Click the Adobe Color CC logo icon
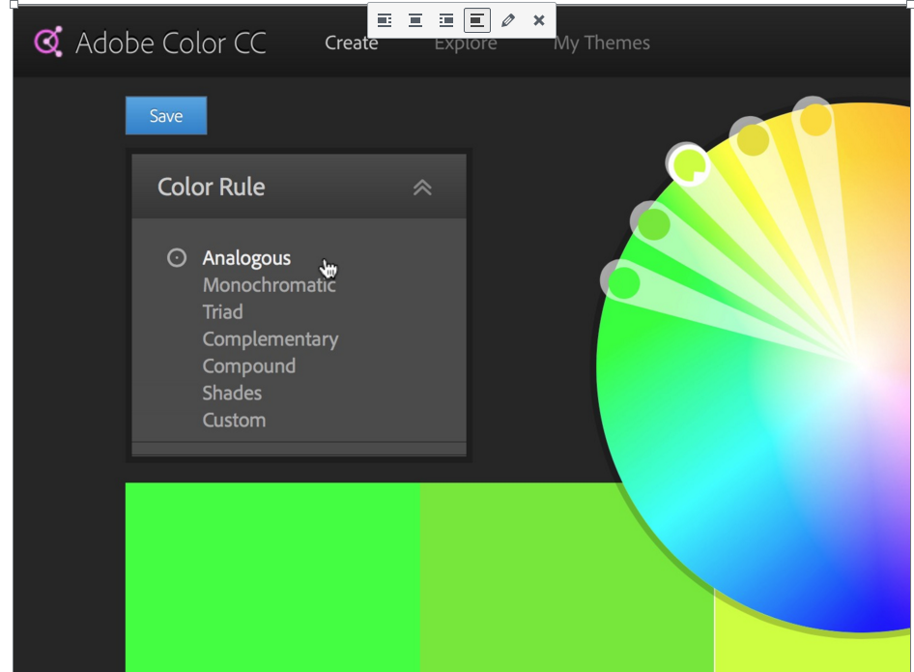This screenshot has width=914, height=672. (x=48, y=43)
